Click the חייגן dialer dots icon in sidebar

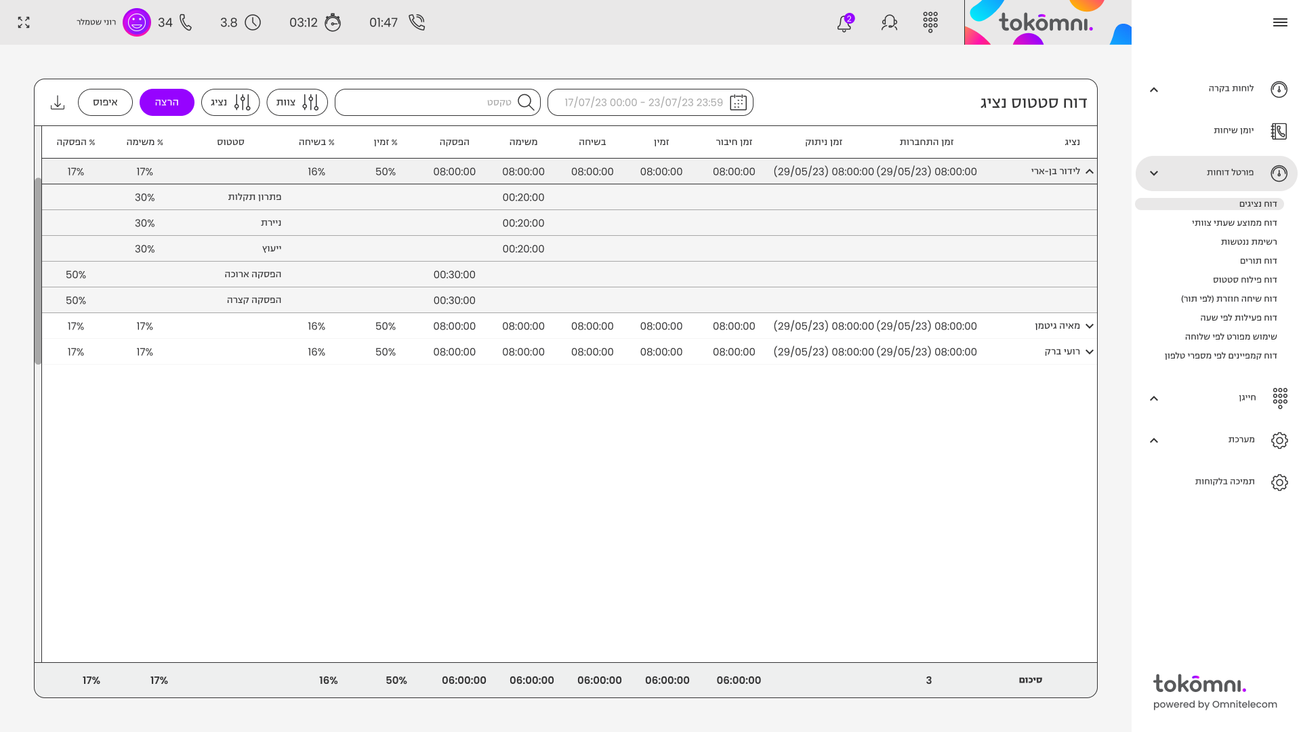[x=1279, y=398]
